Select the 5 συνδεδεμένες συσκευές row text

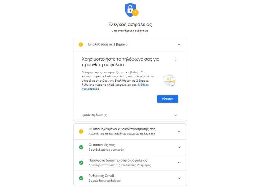click(106, 150)
